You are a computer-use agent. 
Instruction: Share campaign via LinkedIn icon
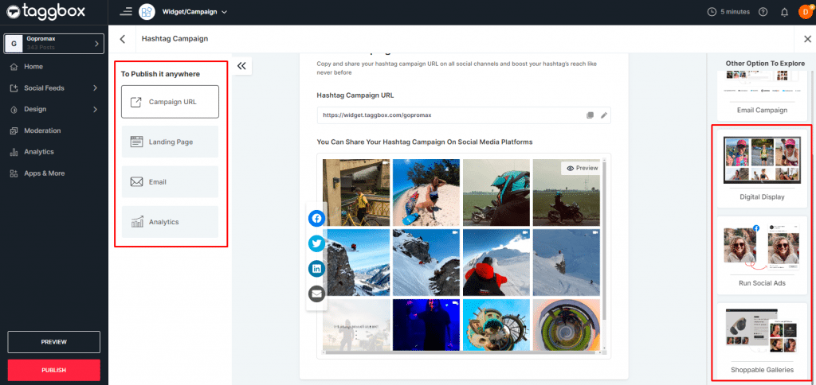[x=316, y=269]
